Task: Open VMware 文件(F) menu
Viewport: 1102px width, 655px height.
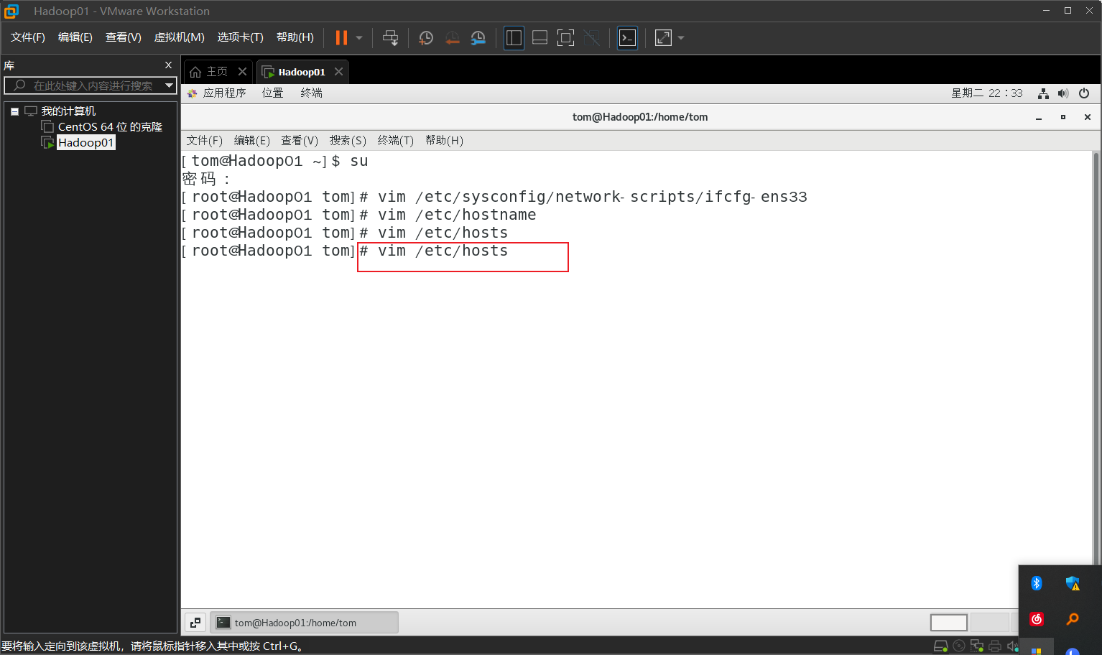Action: (28, 37)
